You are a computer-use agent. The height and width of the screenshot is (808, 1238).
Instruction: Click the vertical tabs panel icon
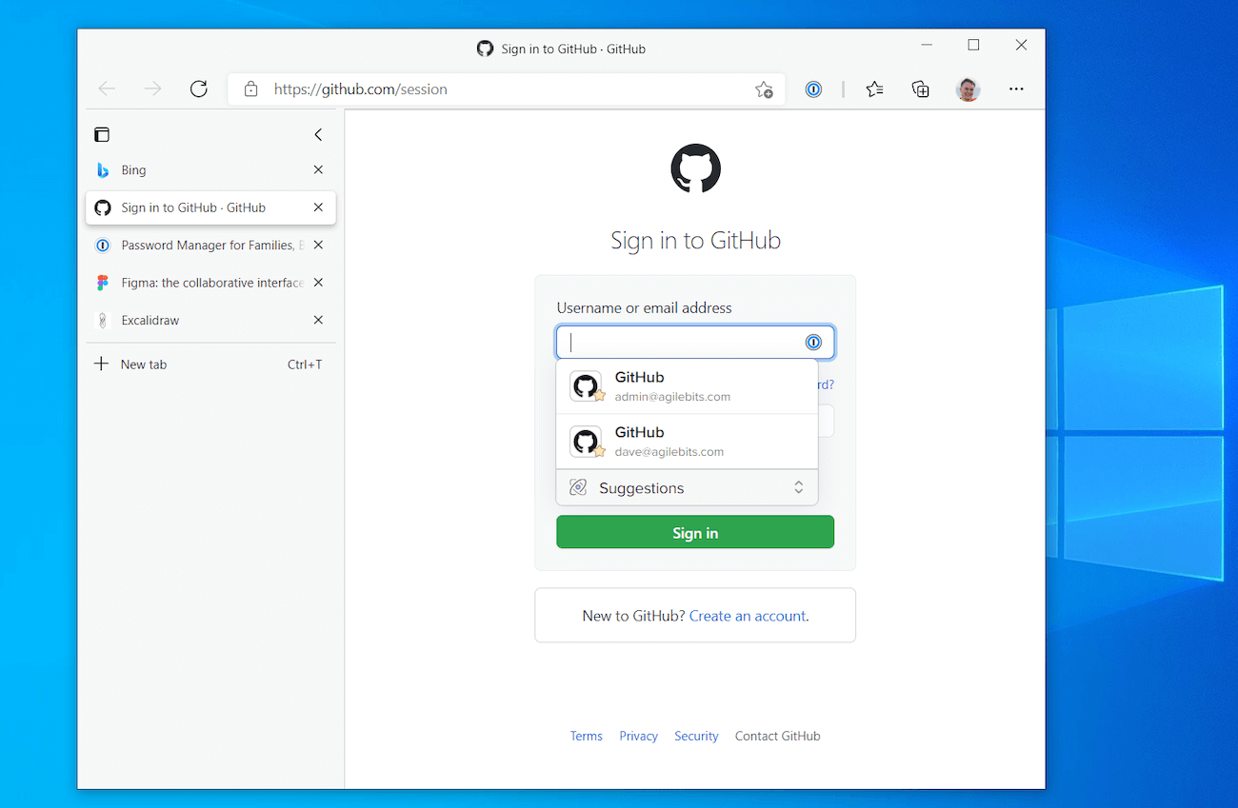tap(102, 135)
